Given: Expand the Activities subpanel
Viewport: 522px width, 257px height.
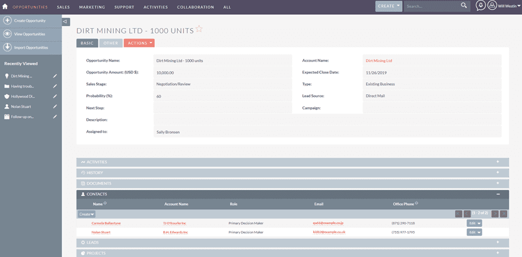Looking at the screenshot, I should tap(498, 162).
